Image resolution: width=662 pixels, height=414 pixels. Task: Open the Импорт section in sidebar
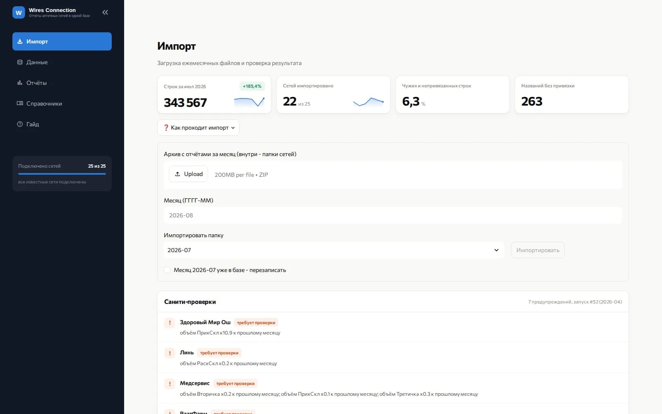coord(62,41)
